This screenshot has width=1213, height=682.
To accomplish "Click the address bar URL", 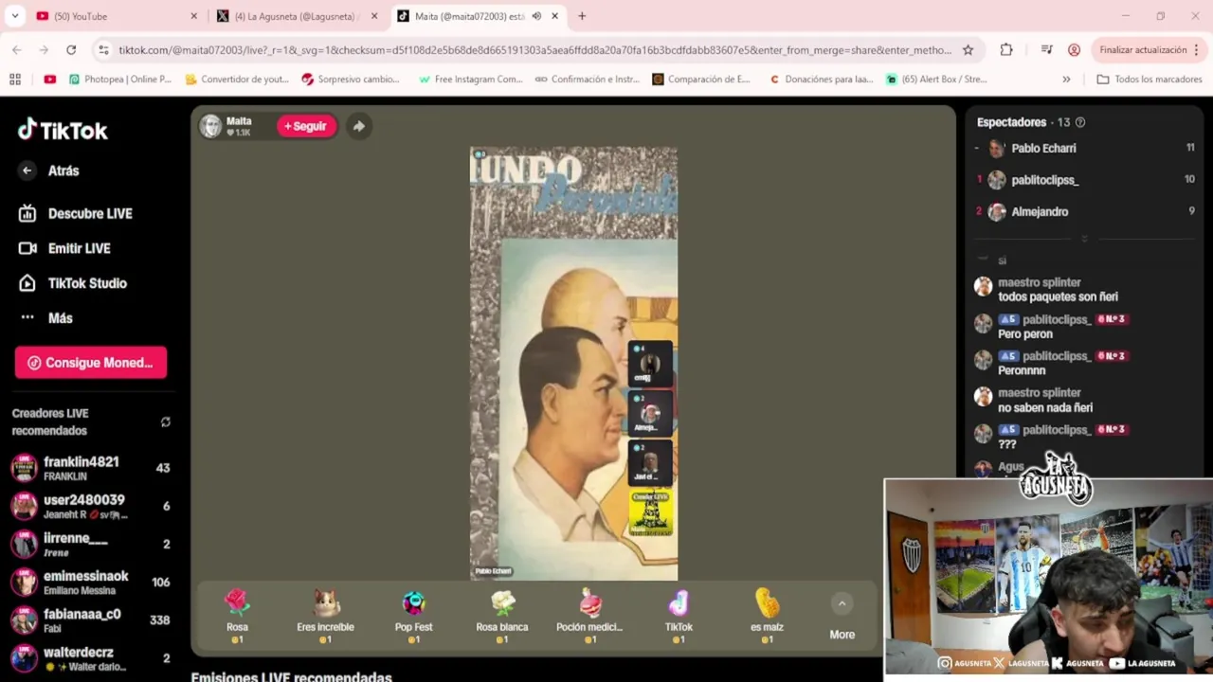I will click(x=535, y=50).
